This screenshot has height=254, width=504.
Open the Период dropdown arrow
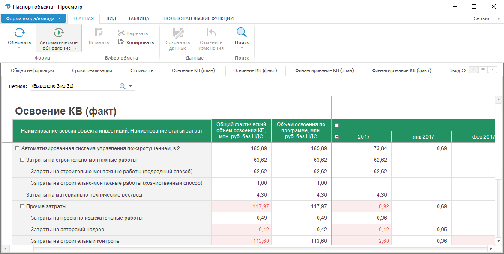(x=131, y=86)
